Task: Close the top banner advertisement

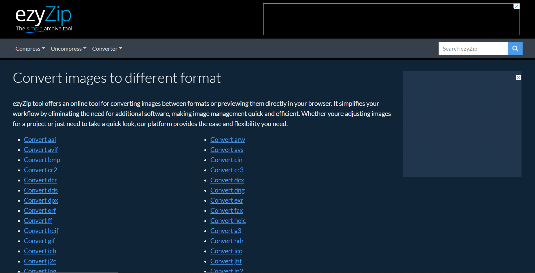Action: pos(516,6)
